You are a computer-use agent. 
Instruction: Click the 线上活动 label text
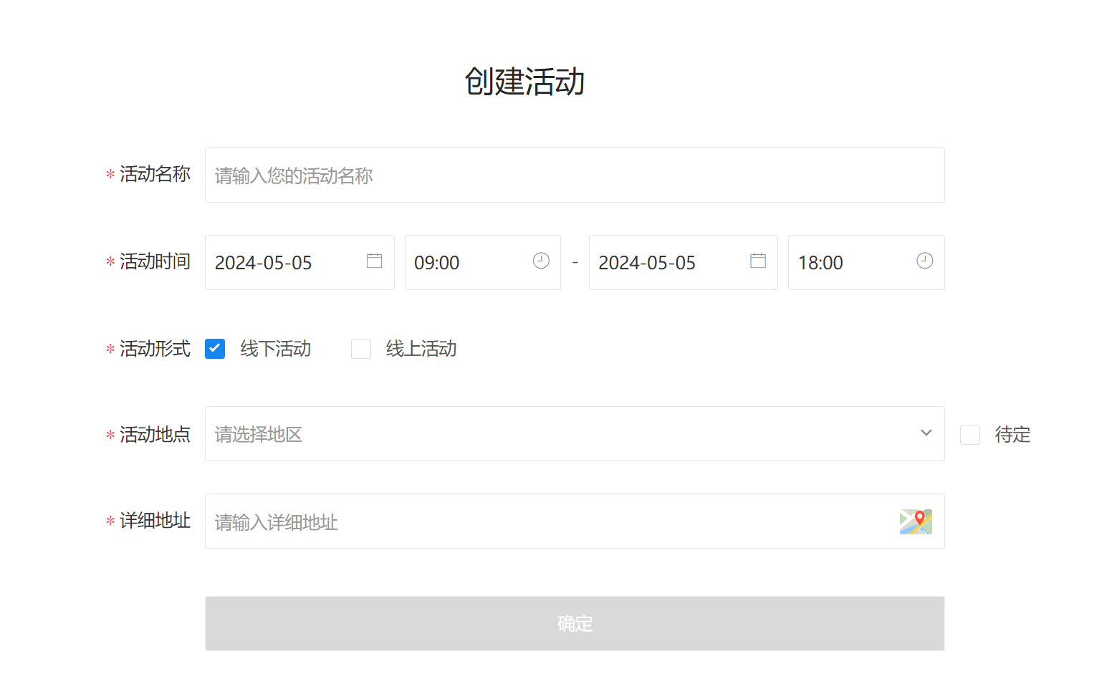click(x=421, y=349)
